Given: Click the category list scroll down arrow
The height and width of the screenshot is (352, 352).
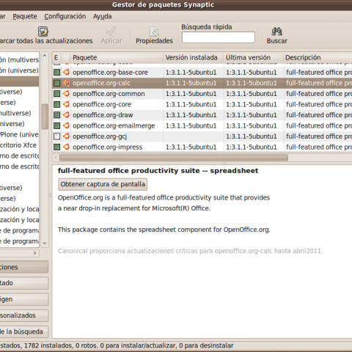Looking at the screenshot, I should pos(45,243).
